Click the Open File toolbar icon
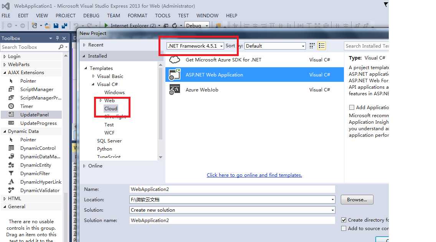The image size is (436, 242). tap(48, 26)
